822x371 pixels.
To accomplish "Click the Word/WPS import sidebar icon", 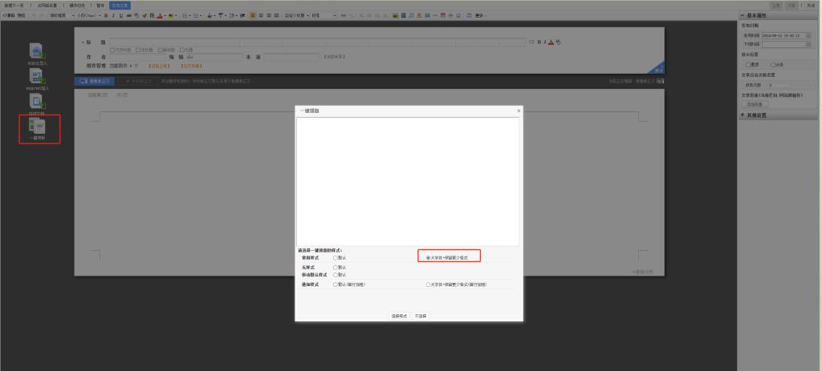I will 38,76.
